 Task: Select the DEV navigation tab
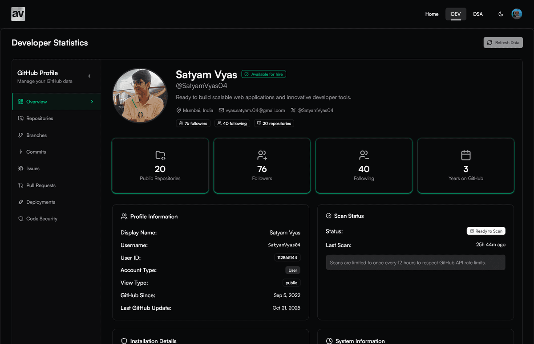click(x=456, y=14)
